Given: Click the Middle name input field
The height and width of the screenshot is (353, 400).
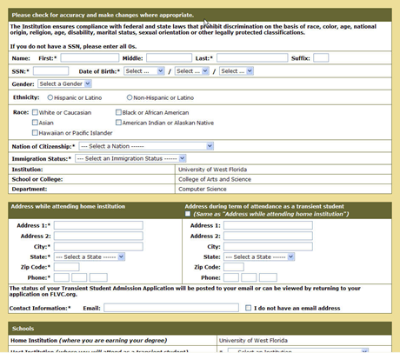Looking at the screenshot, I should (169, 57).
